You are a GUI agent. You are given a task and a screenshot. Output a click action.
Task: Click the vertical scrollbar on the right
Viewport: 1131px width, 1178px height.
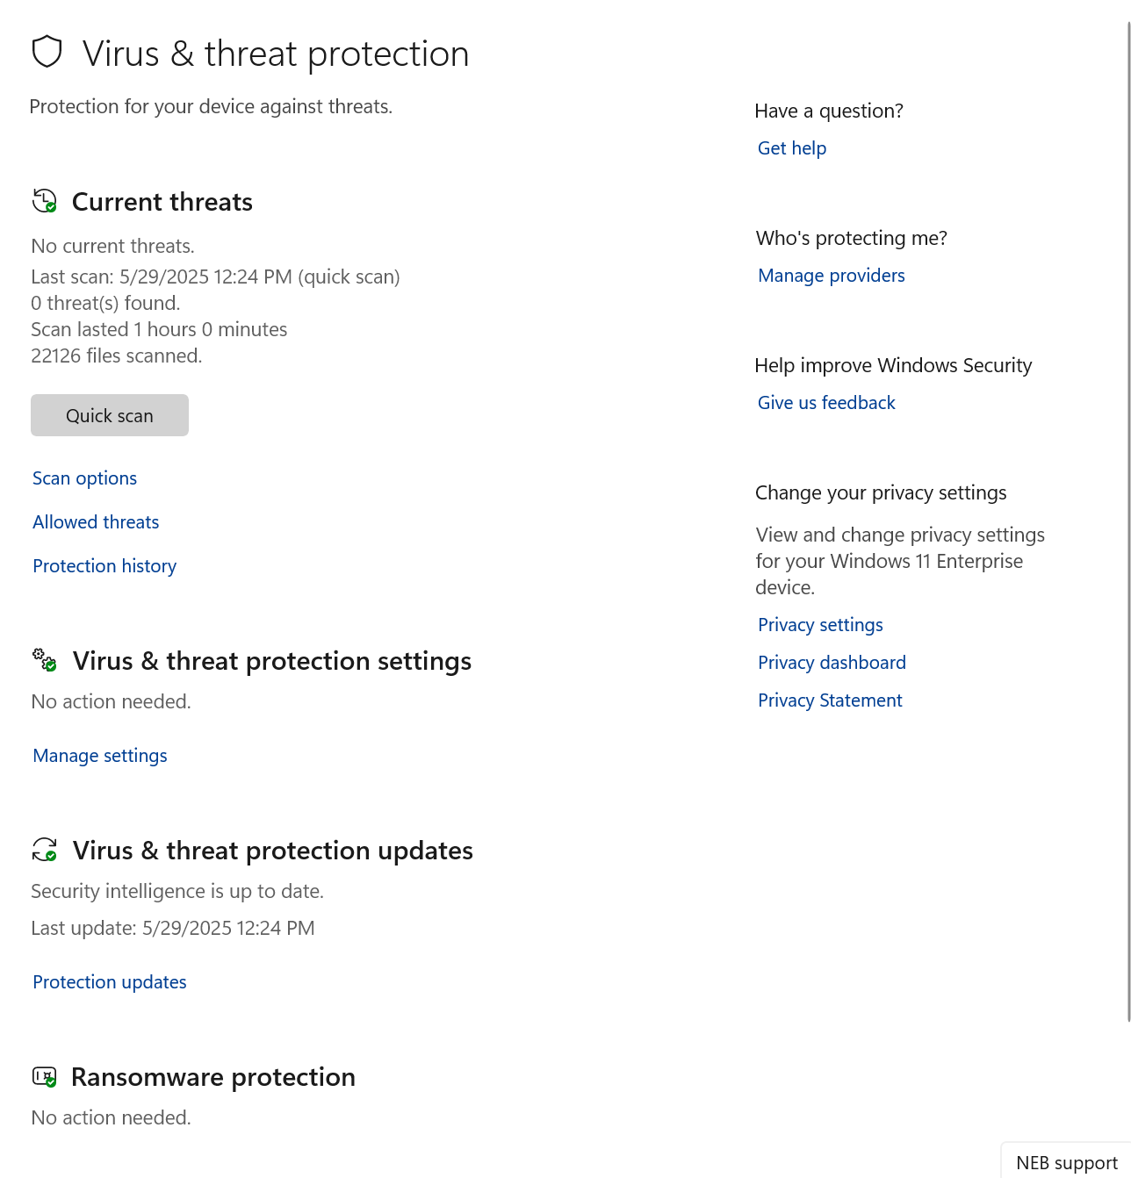click(x=1127, y=527)
